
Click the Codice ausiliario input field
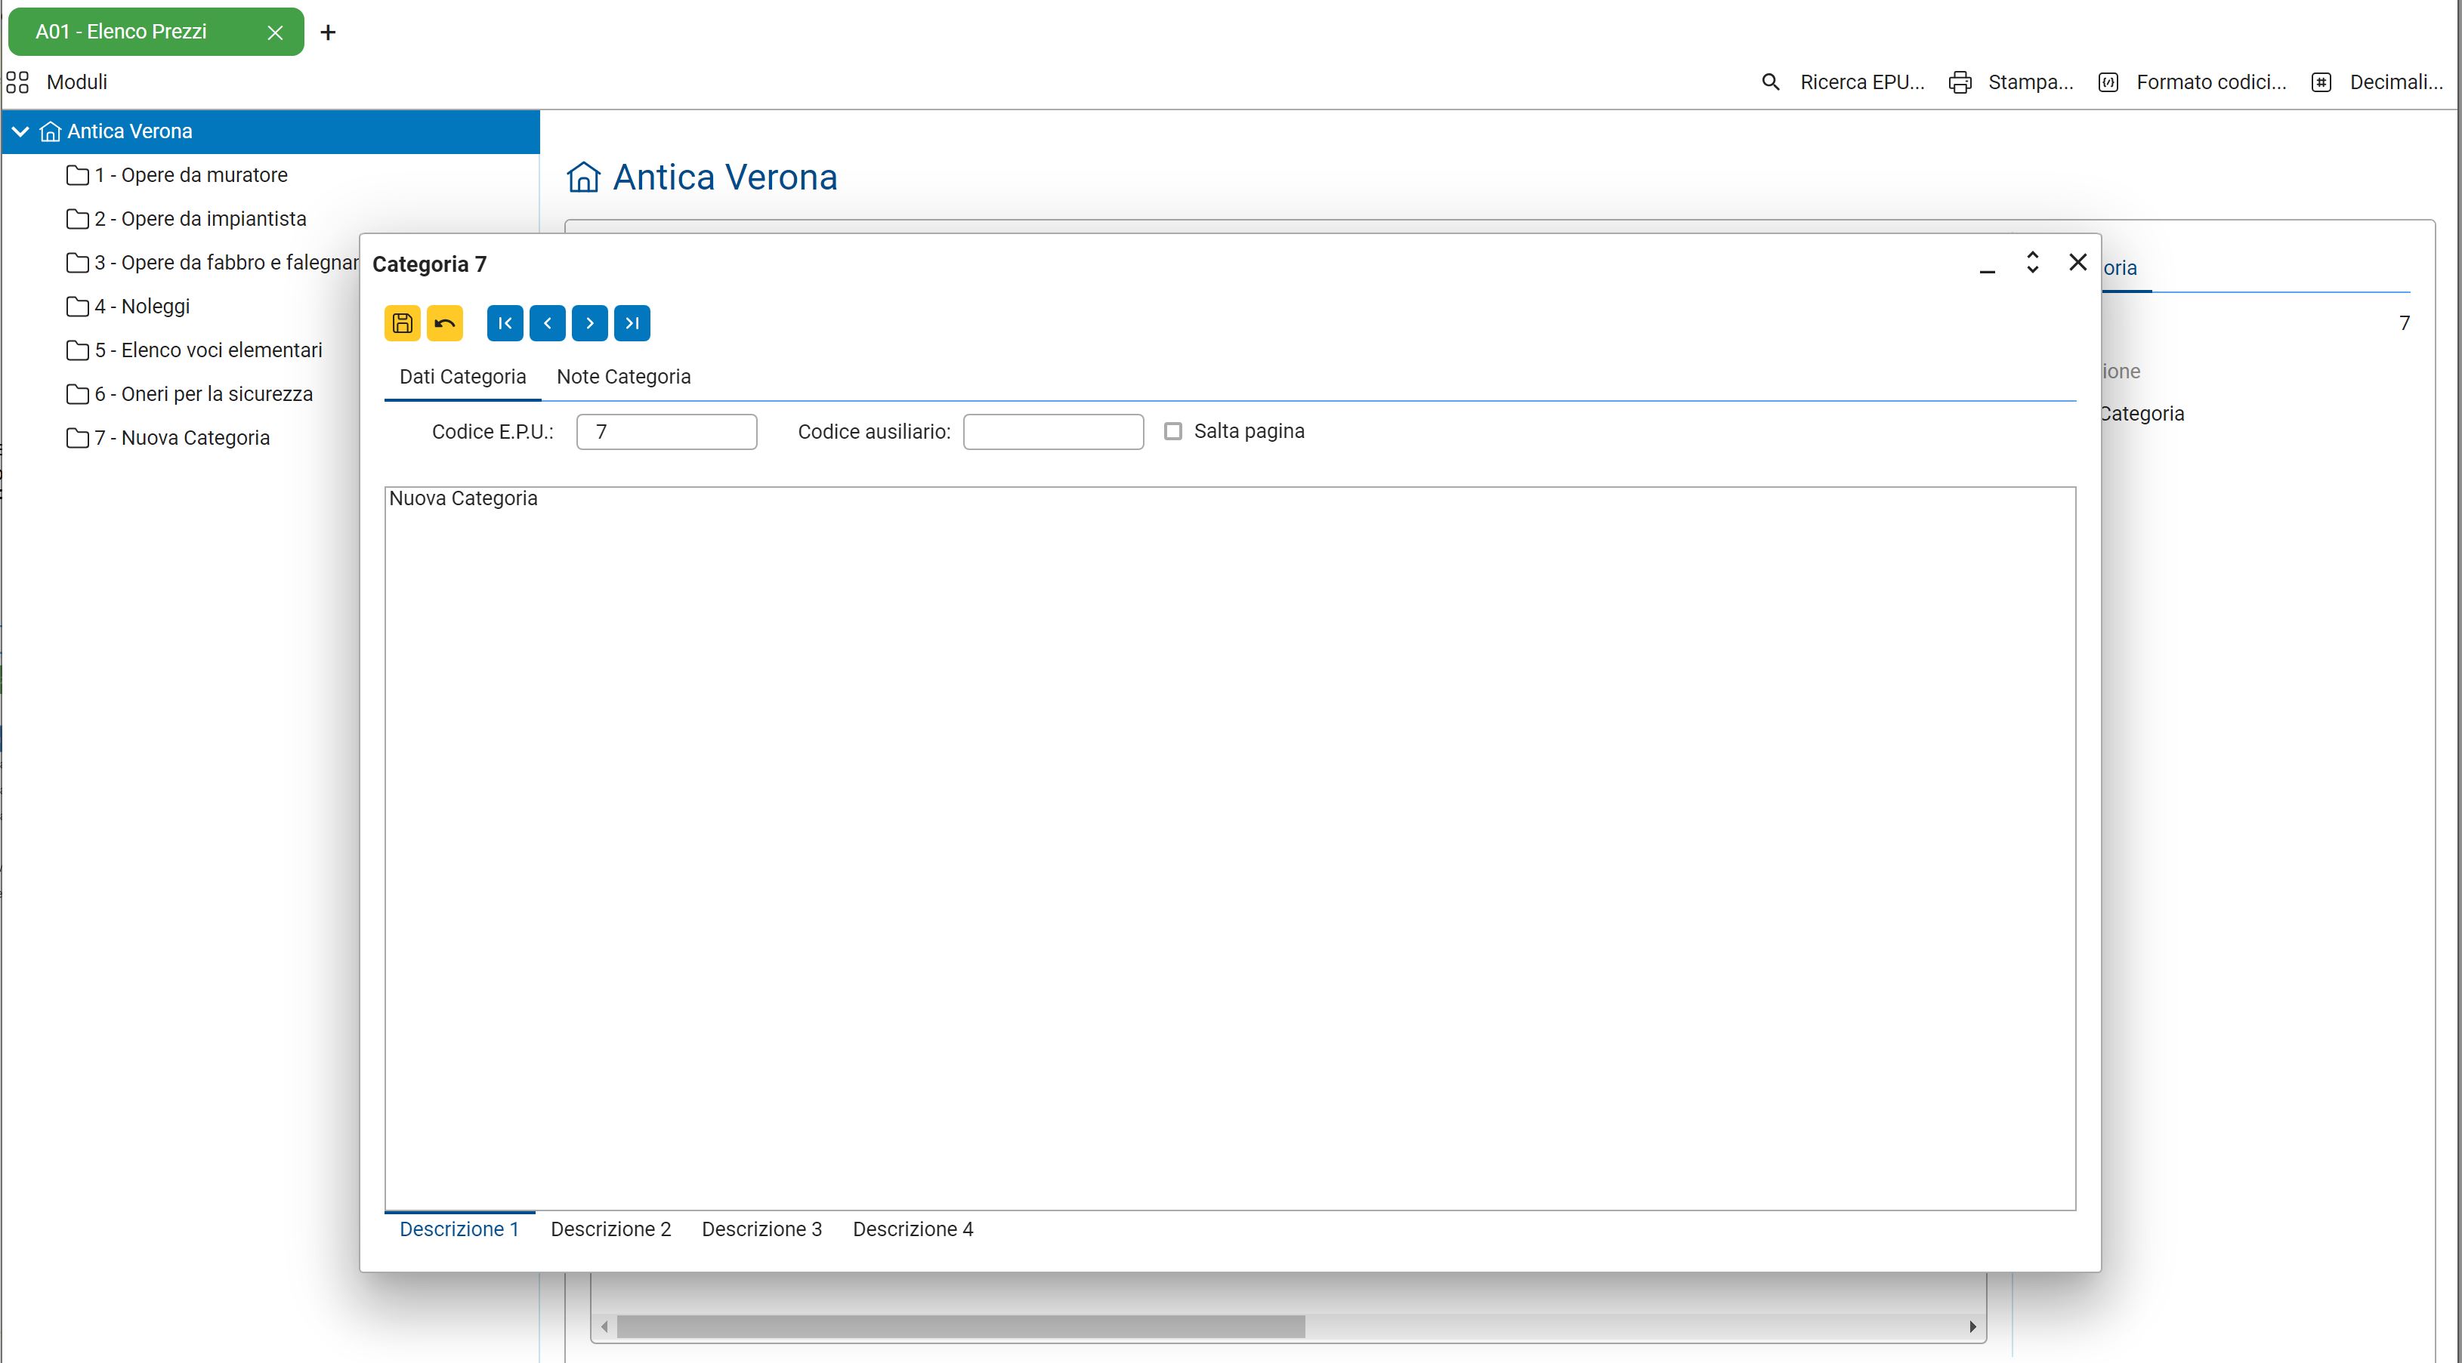pyautogui.click(x=1052, y=432)
